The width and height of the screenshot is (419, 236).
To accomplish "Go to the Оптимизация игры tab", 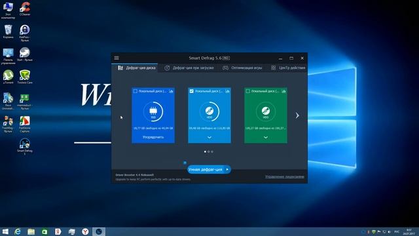I will [242, 68].
